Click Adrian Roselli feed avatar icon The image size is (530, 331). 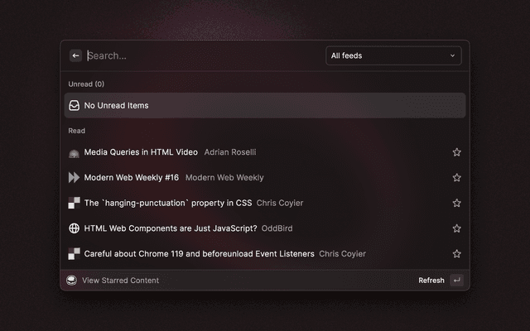[74, 152]
